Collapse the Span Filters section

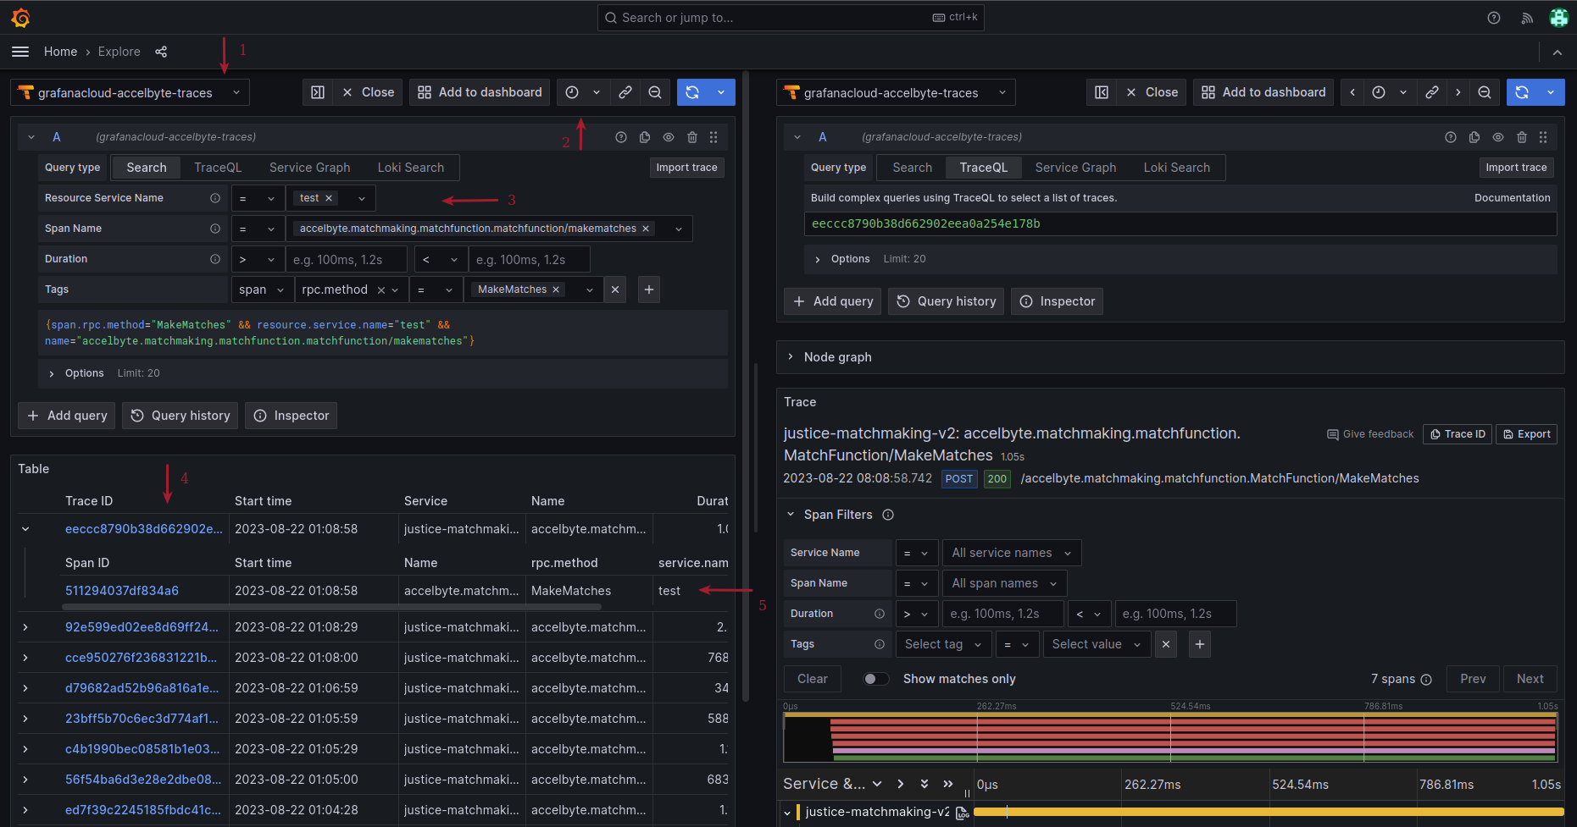point(791,515)
